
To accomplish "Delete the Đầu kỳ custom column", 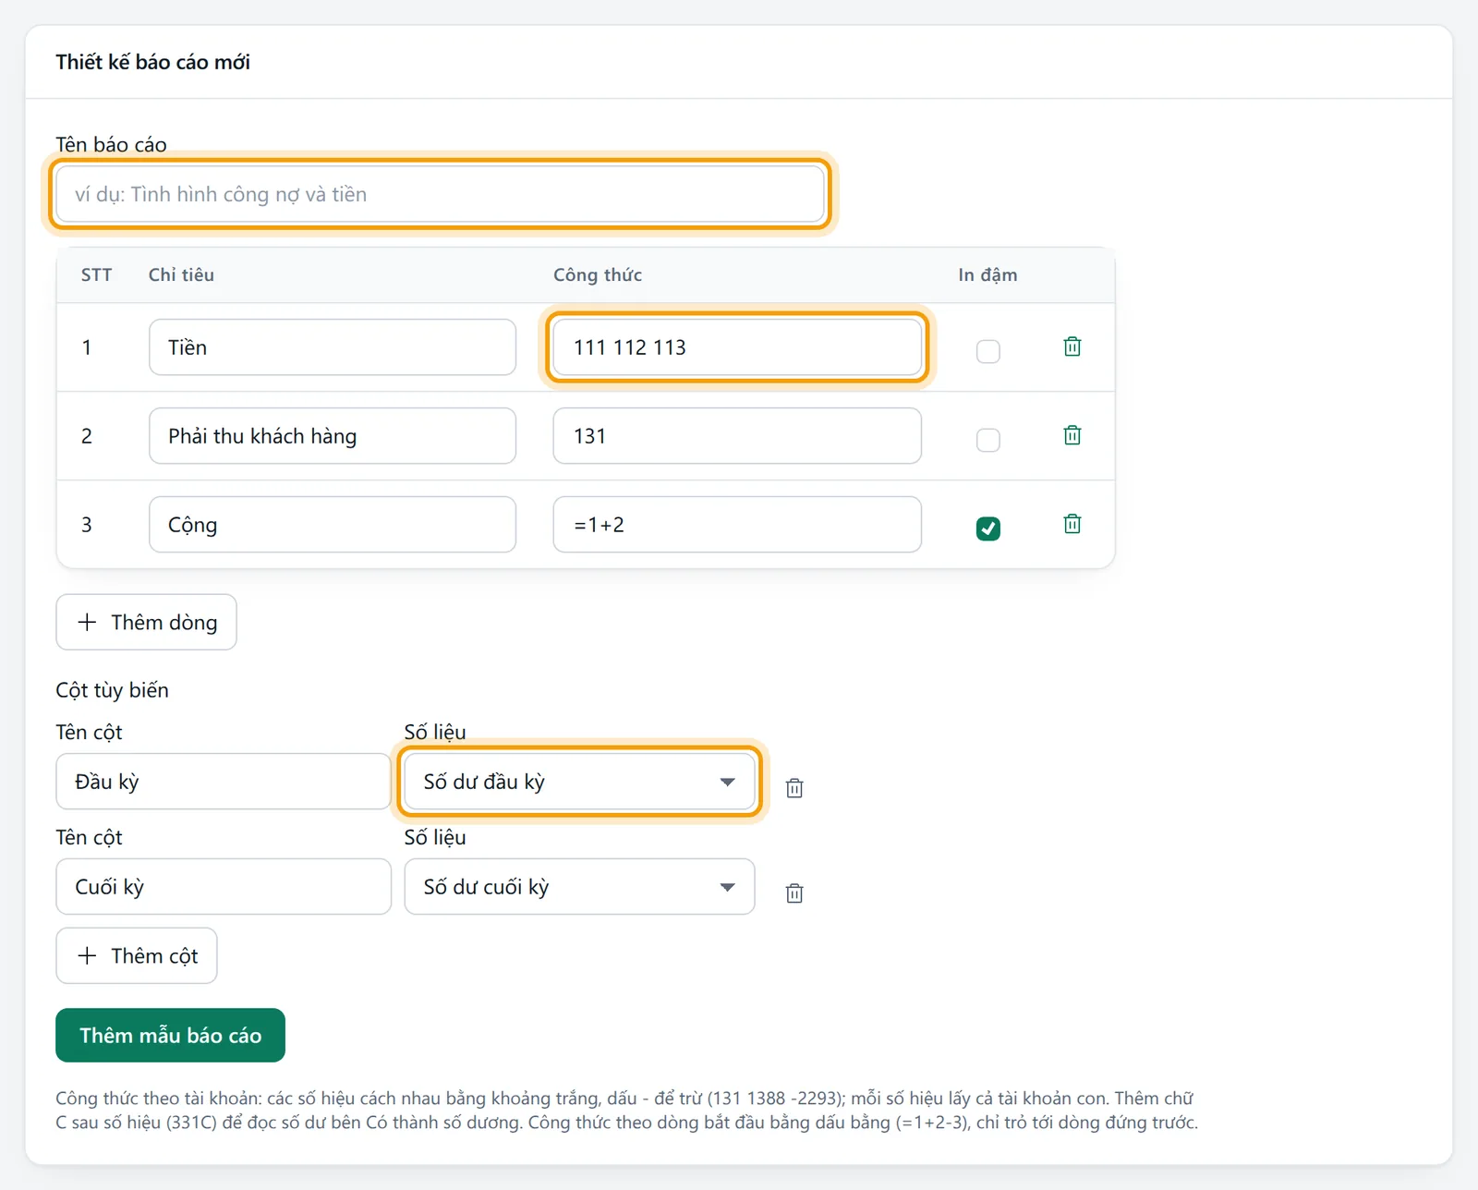I will [794, 788].
